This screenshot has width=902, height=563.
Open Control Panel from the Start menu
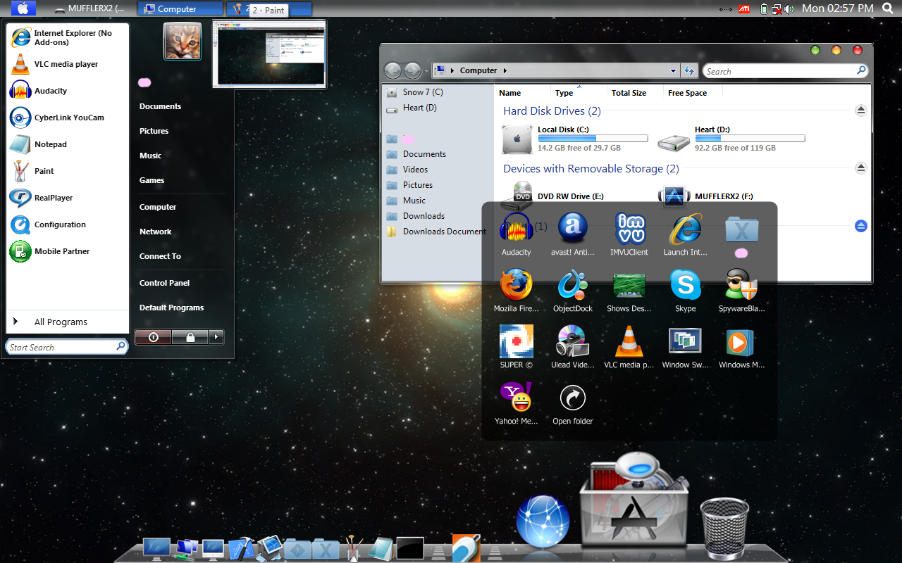164,283
